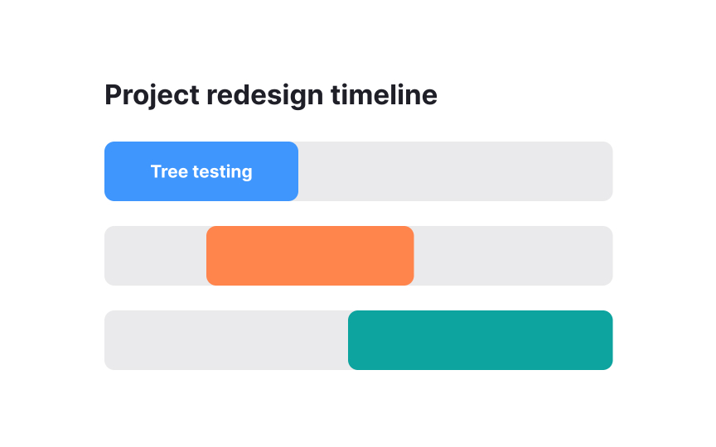
Task: Click gray track right of orange bar
Action: (513, 256)
